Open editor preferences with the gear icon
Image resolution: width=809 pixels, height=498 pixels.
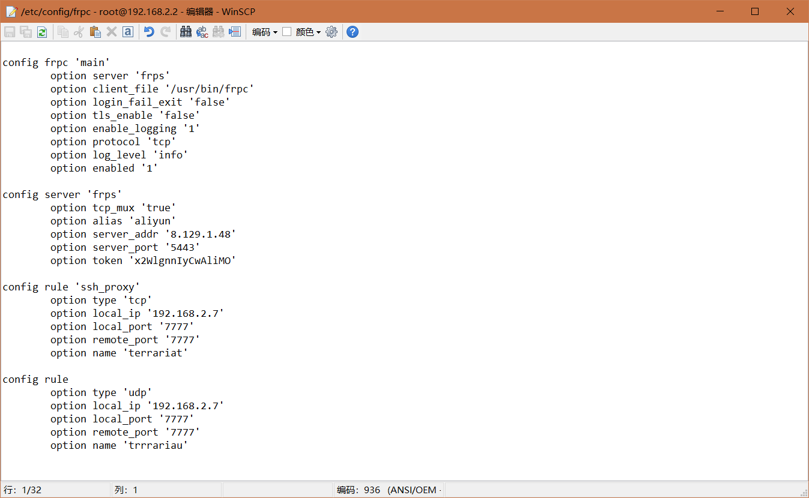pyautogui.click(x=332, y=31)
